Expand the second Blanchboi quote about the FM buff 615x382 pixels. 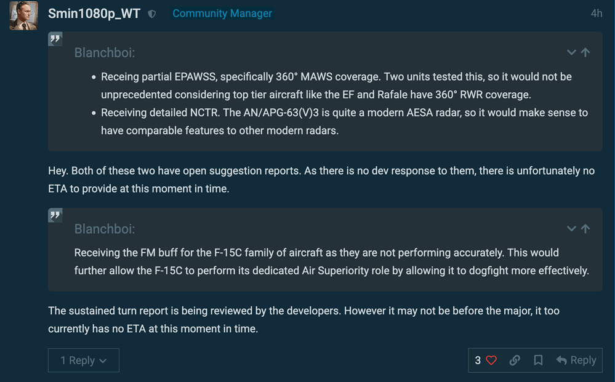(x=571, y=229)
